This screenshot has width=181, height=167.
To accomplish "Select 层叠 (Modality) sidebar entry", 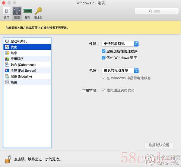I will 21,77.
